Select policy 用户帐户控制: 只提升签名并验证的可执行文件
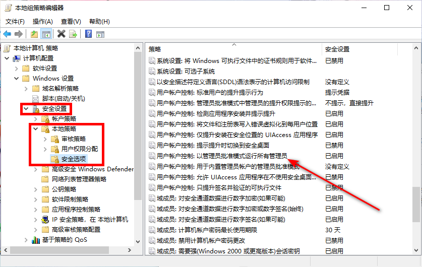The image size is (422, 267). (x=219, y=188)
